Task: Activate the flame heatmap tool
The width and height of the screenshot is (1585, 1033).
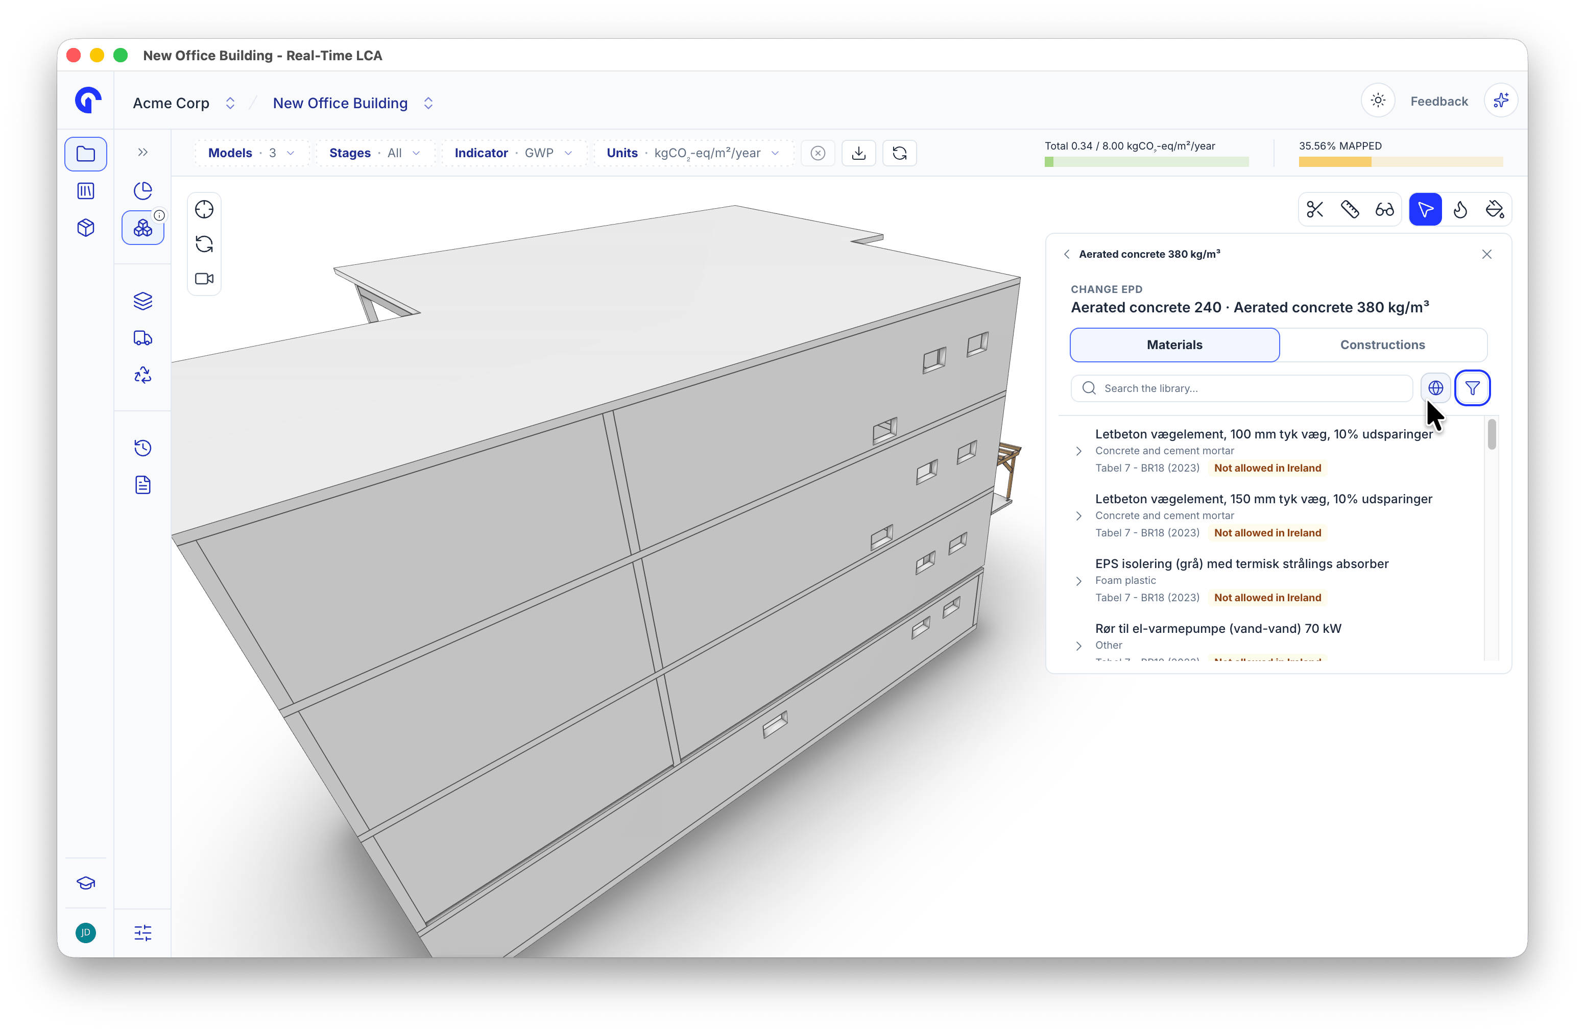Action: [1460, 210]
